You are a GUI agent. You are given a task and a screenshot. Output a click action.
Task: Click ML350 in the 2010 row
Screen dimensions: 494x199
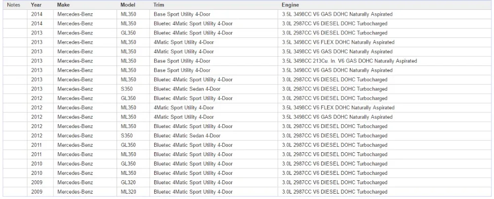(128, 173)
